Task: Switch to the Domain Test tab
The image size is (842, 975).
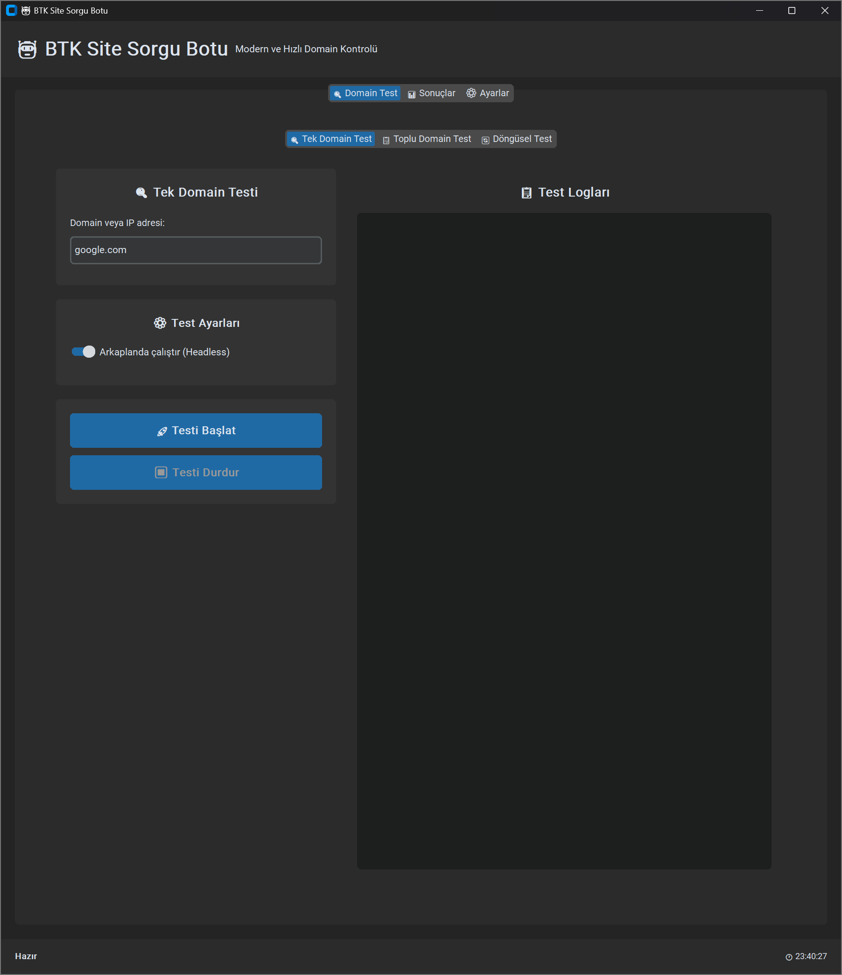Action: 365,93
